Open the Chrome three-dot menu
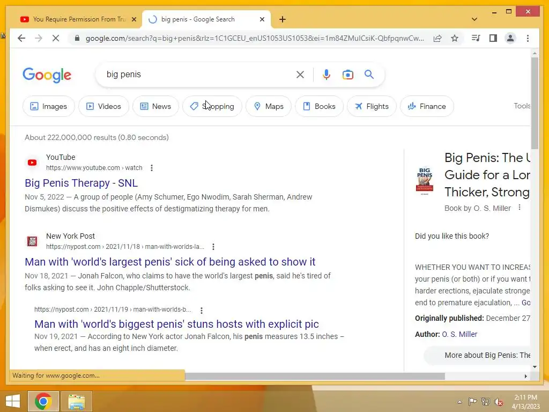This screenshot has height=412, width=549. pyautogui.click(x=528, y=38)
